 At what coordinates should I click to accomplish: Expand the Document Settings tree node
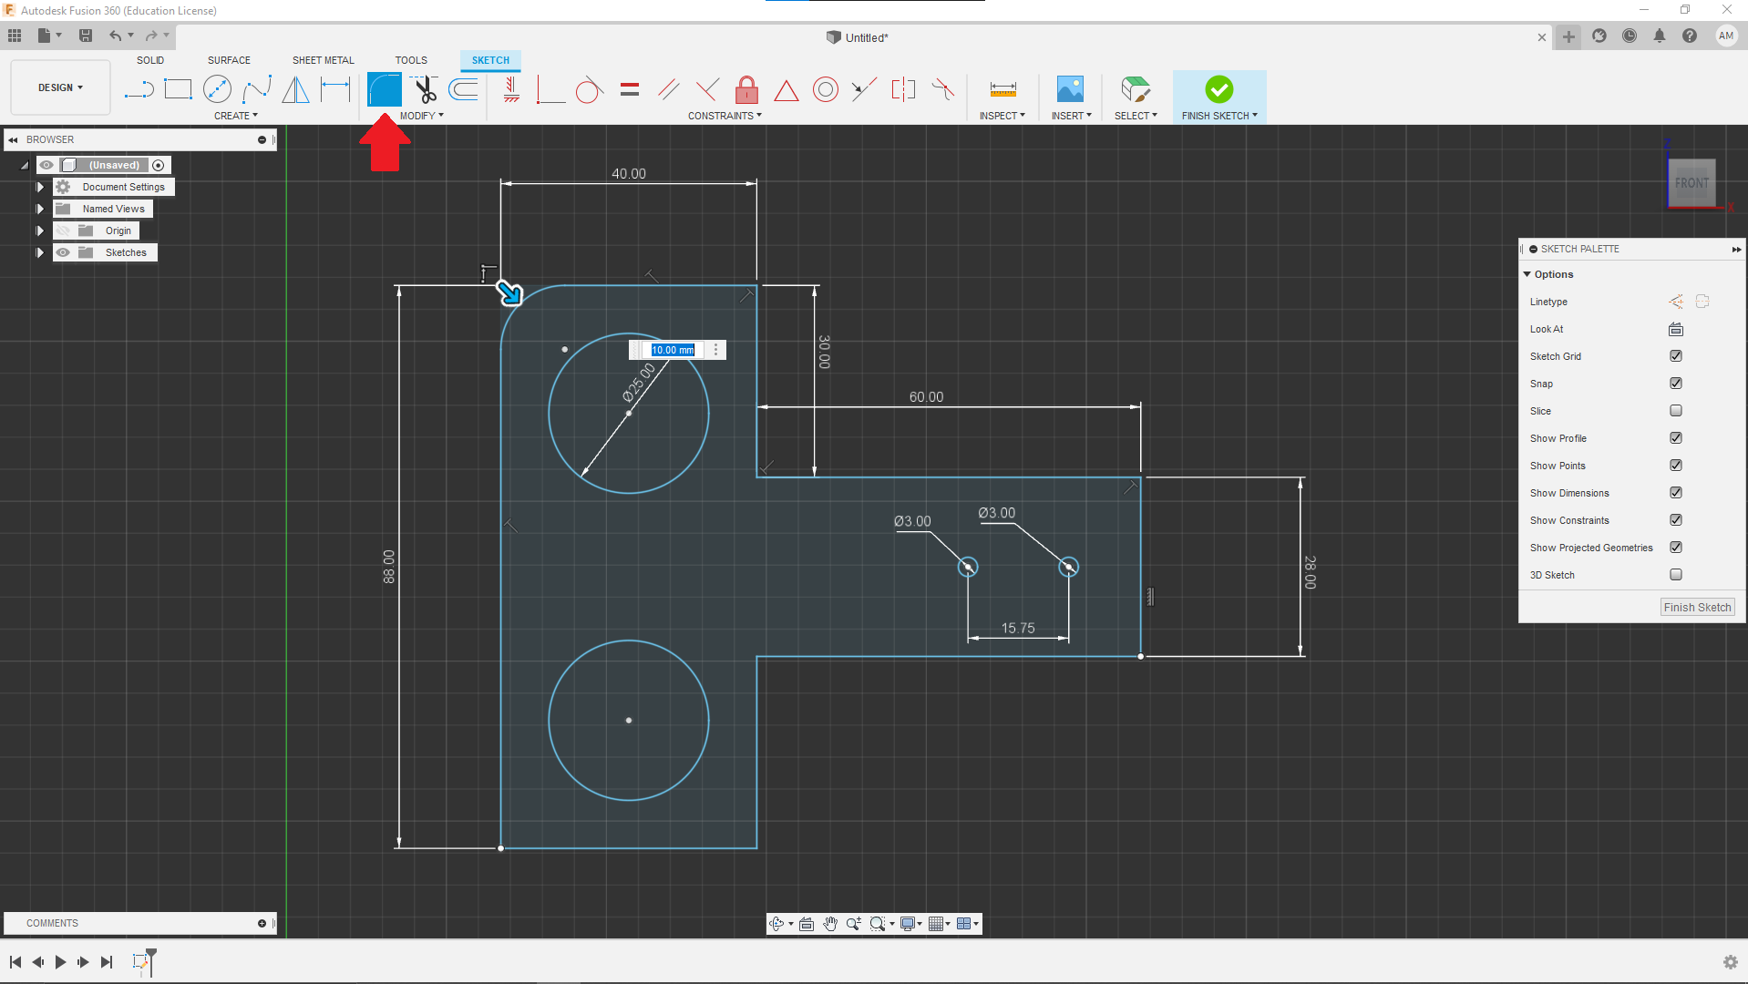point(40,187)
